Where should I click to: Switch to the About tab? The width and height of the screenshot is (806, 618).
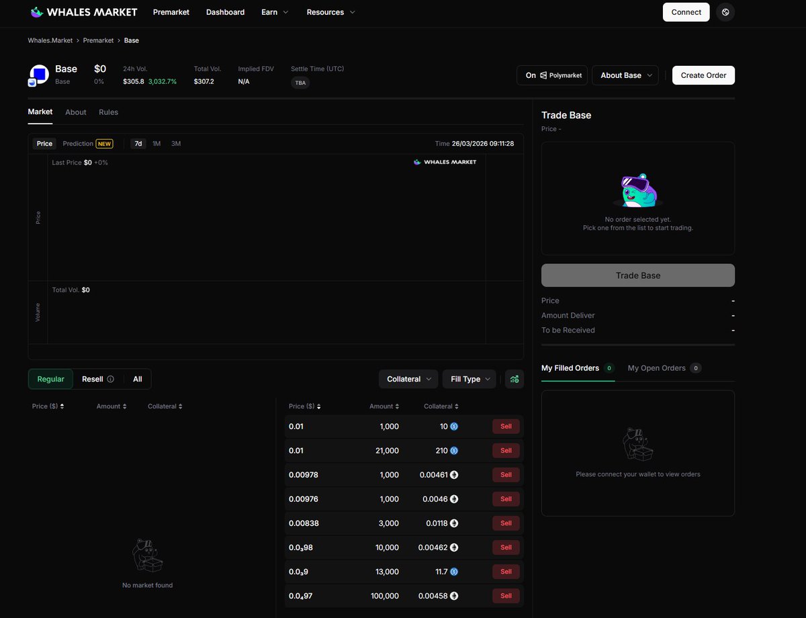(76, 112)
